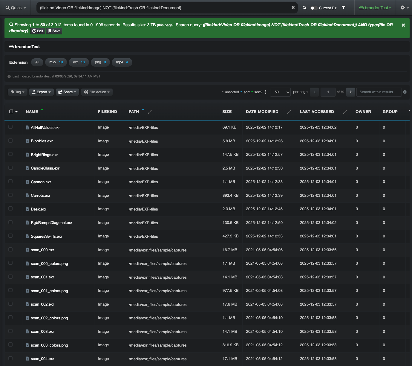
Task: Open the filter funnel icon
Action: [x=344, y=8]
